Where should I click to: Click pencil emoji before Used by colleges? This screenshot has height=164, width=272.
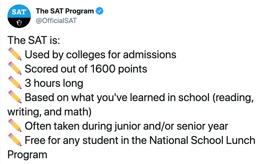point(15,54)
